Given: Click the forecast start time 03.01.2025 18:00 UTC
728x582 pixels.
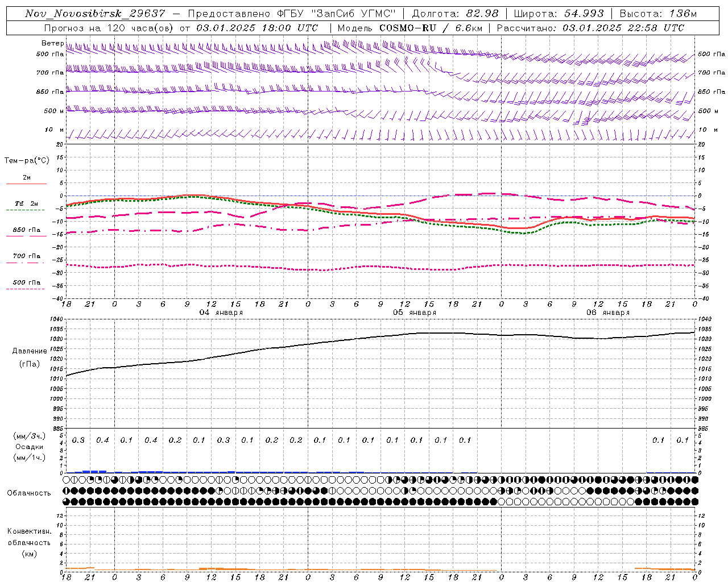Looking at the screenshot, I should (x=257, y=27).
